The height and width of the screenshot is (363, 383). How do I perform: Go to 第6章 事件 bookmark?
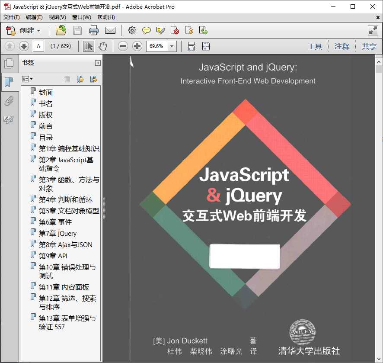pyautogui.click(x=55, y=222)
